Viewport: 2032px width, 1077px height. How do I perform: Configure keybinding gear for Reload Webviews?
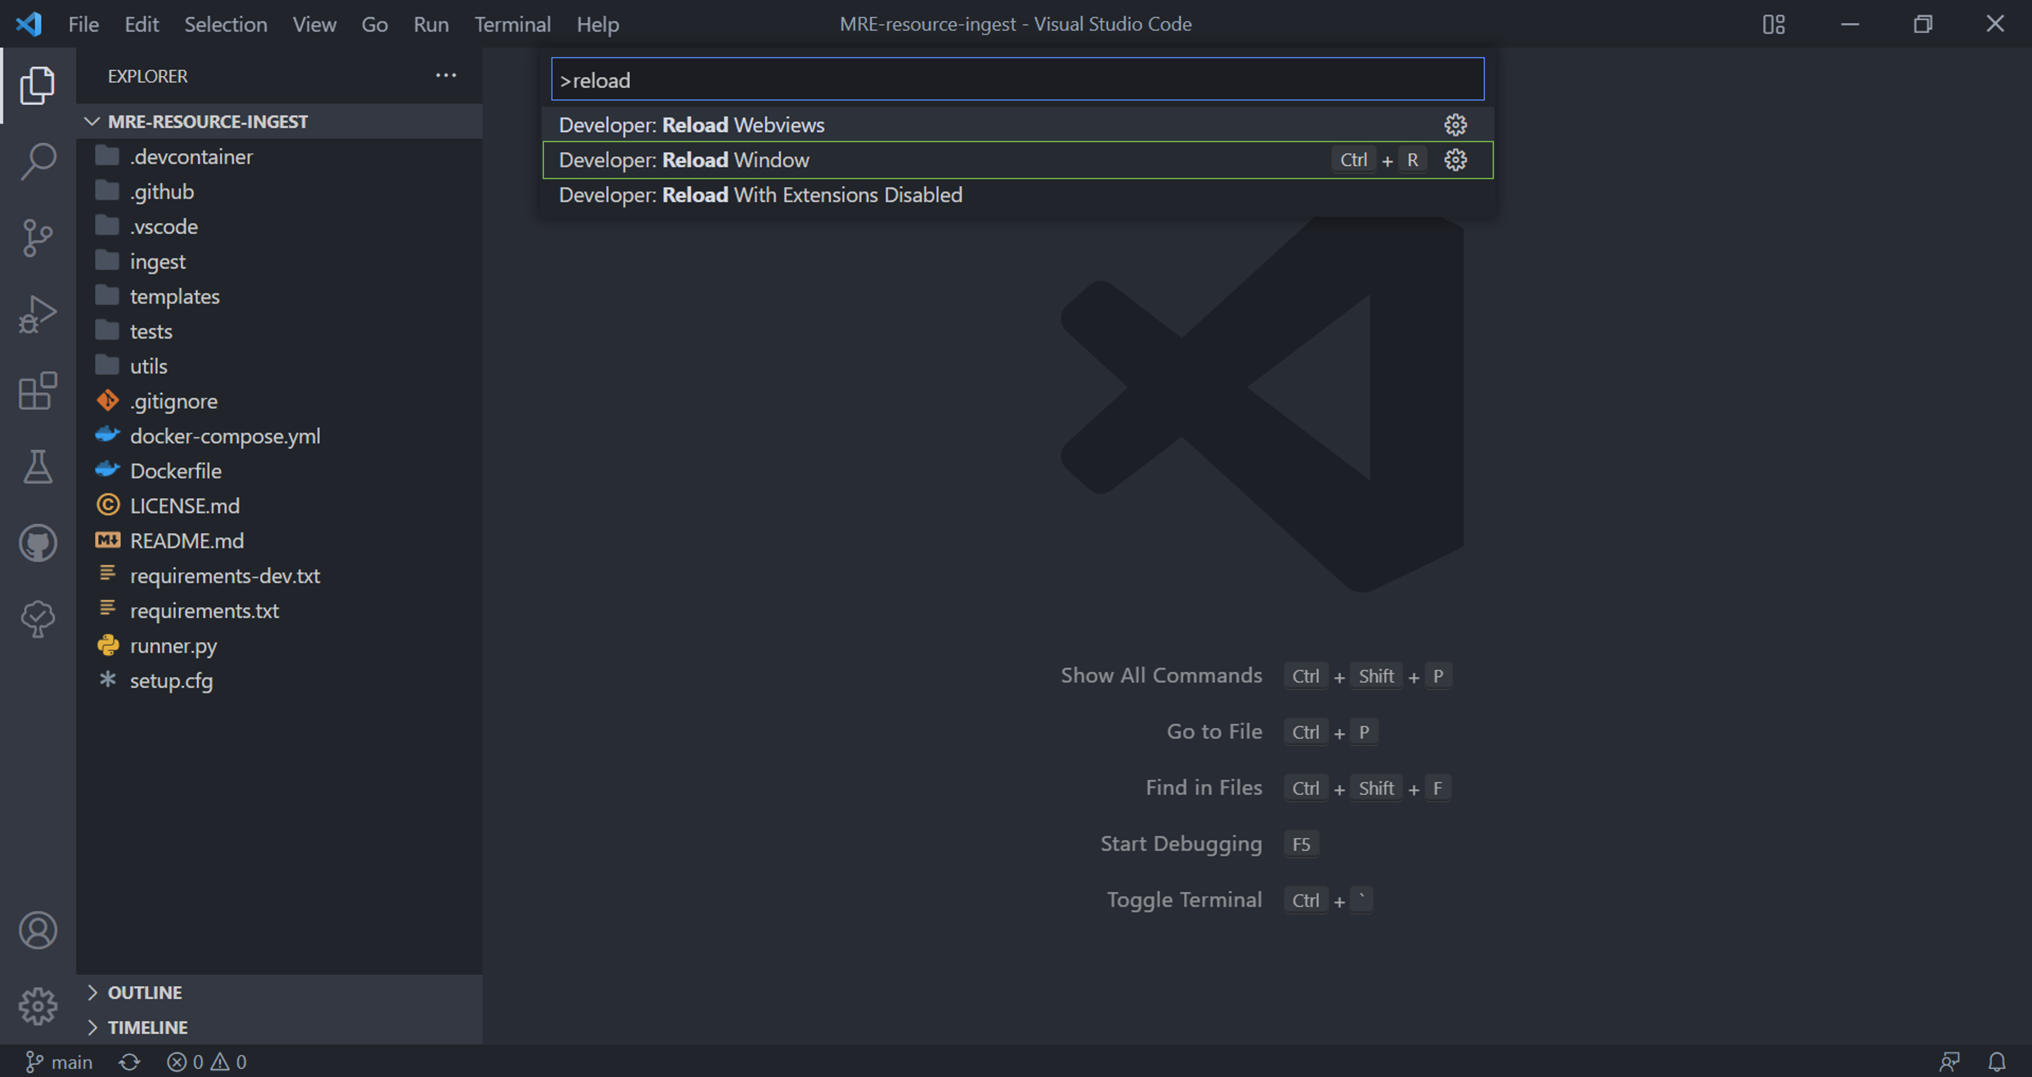1455,125
